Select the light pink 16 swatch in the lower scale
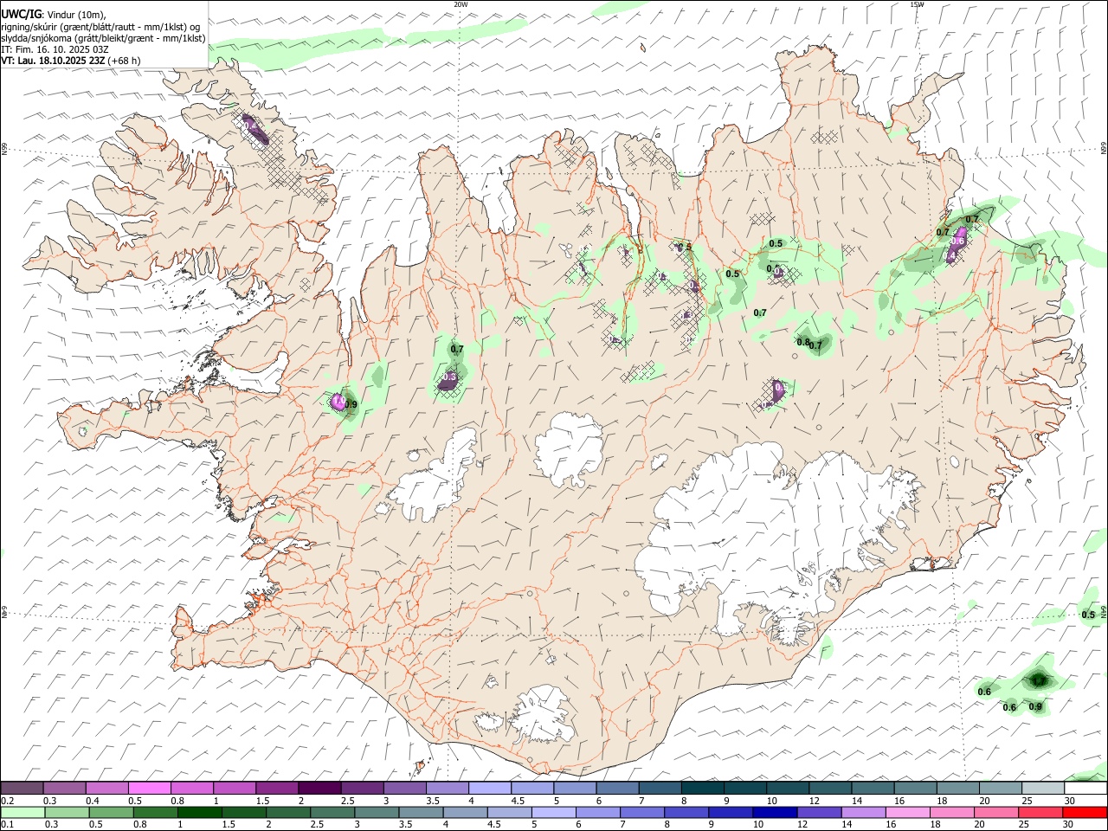Viewport: 1108px width, 831px height. (x=907, y=812)
